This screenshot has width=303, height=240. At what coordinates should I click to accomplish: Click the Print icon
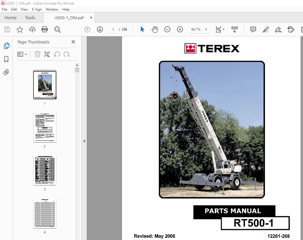coord(45,29)
